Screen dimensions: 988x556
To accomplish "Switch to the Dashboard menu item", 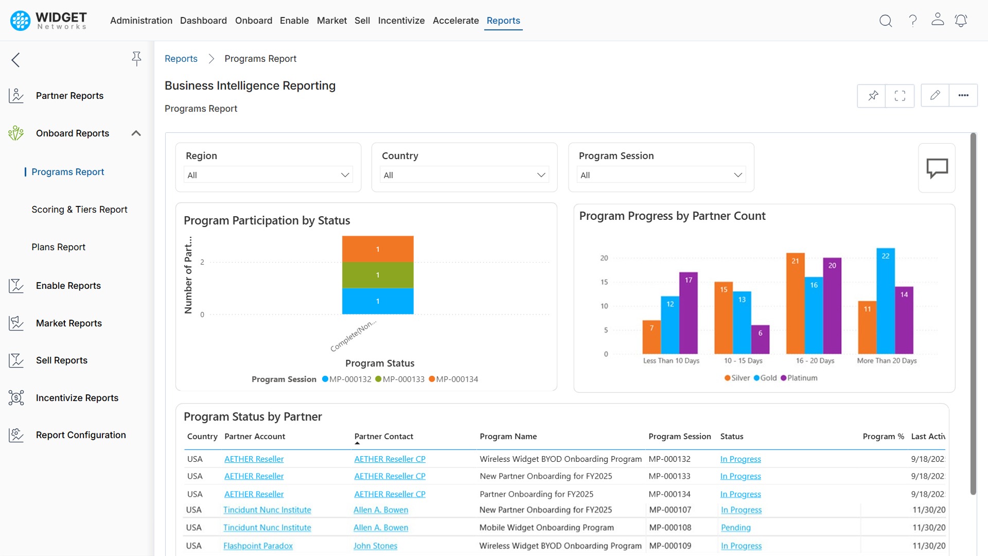I will pyautogui.click(x=203, y=21).
